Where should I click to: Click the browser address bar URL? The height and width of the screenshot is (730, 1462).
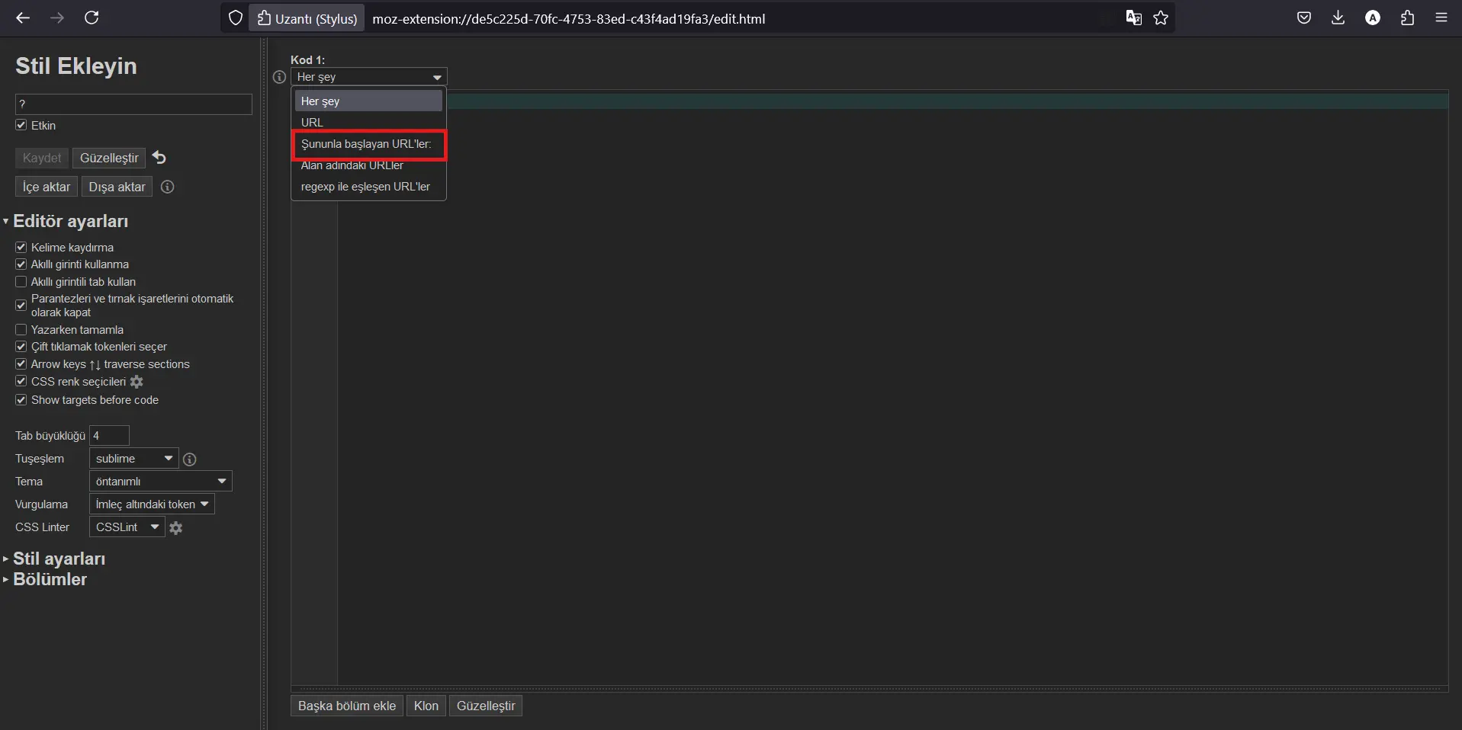pyautogui.click(x=569, y=19)
